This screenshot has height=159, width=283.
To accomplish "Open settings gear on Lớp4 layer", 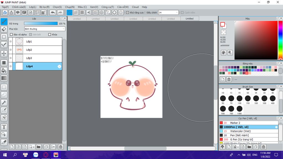I will tap(59, 66).
